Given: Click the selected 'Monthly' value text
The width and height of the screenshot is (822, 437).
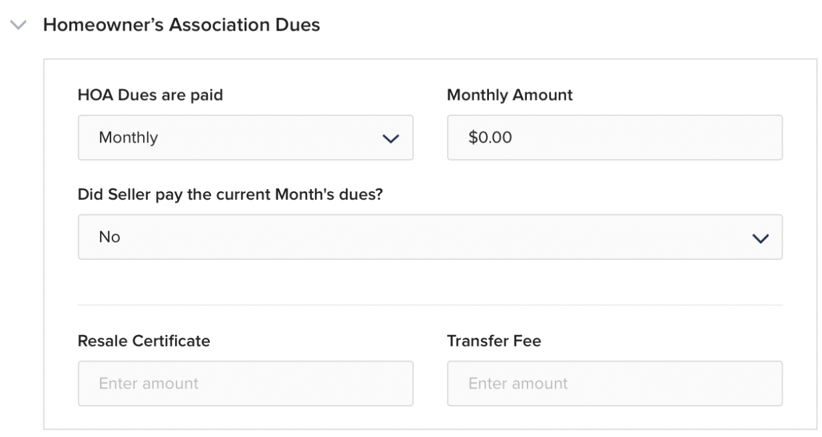Looking at the screenshot, I should pyautogui.click(x=128, y=139).
